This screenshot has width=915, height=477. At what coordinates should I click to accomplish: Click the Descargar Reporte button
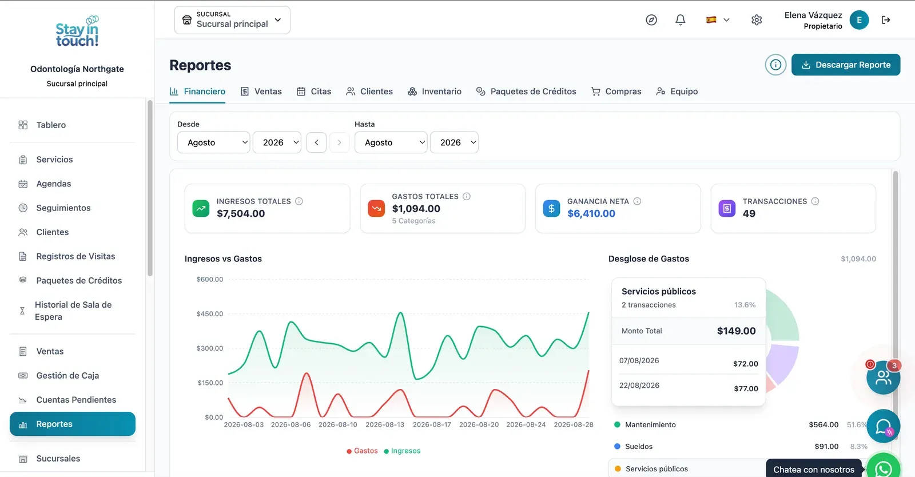(x=846, y=65)
